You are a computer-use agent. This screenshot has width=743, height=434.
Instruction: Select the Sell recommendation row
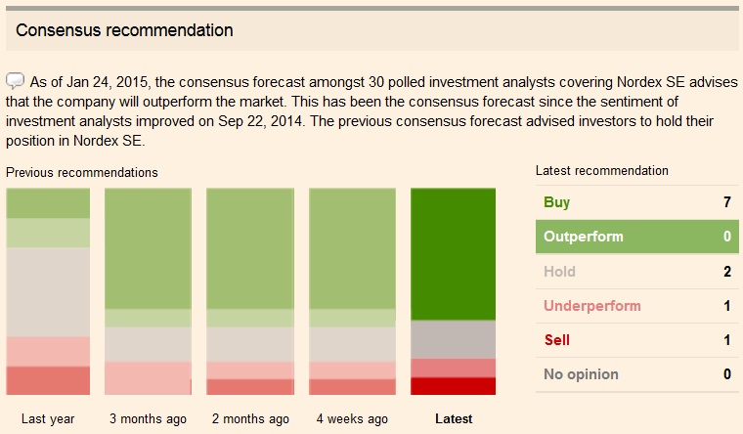[x=636, y=340]
